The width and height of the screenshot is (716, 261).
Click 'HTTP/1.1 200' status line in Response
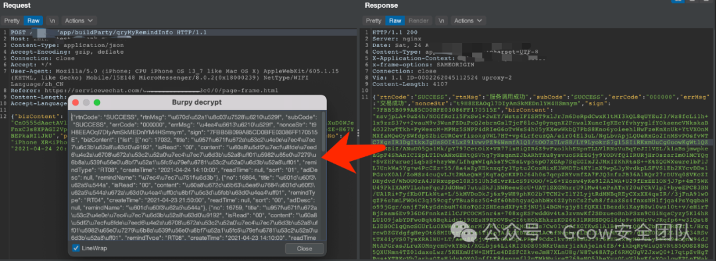click(x=395, y=33)
